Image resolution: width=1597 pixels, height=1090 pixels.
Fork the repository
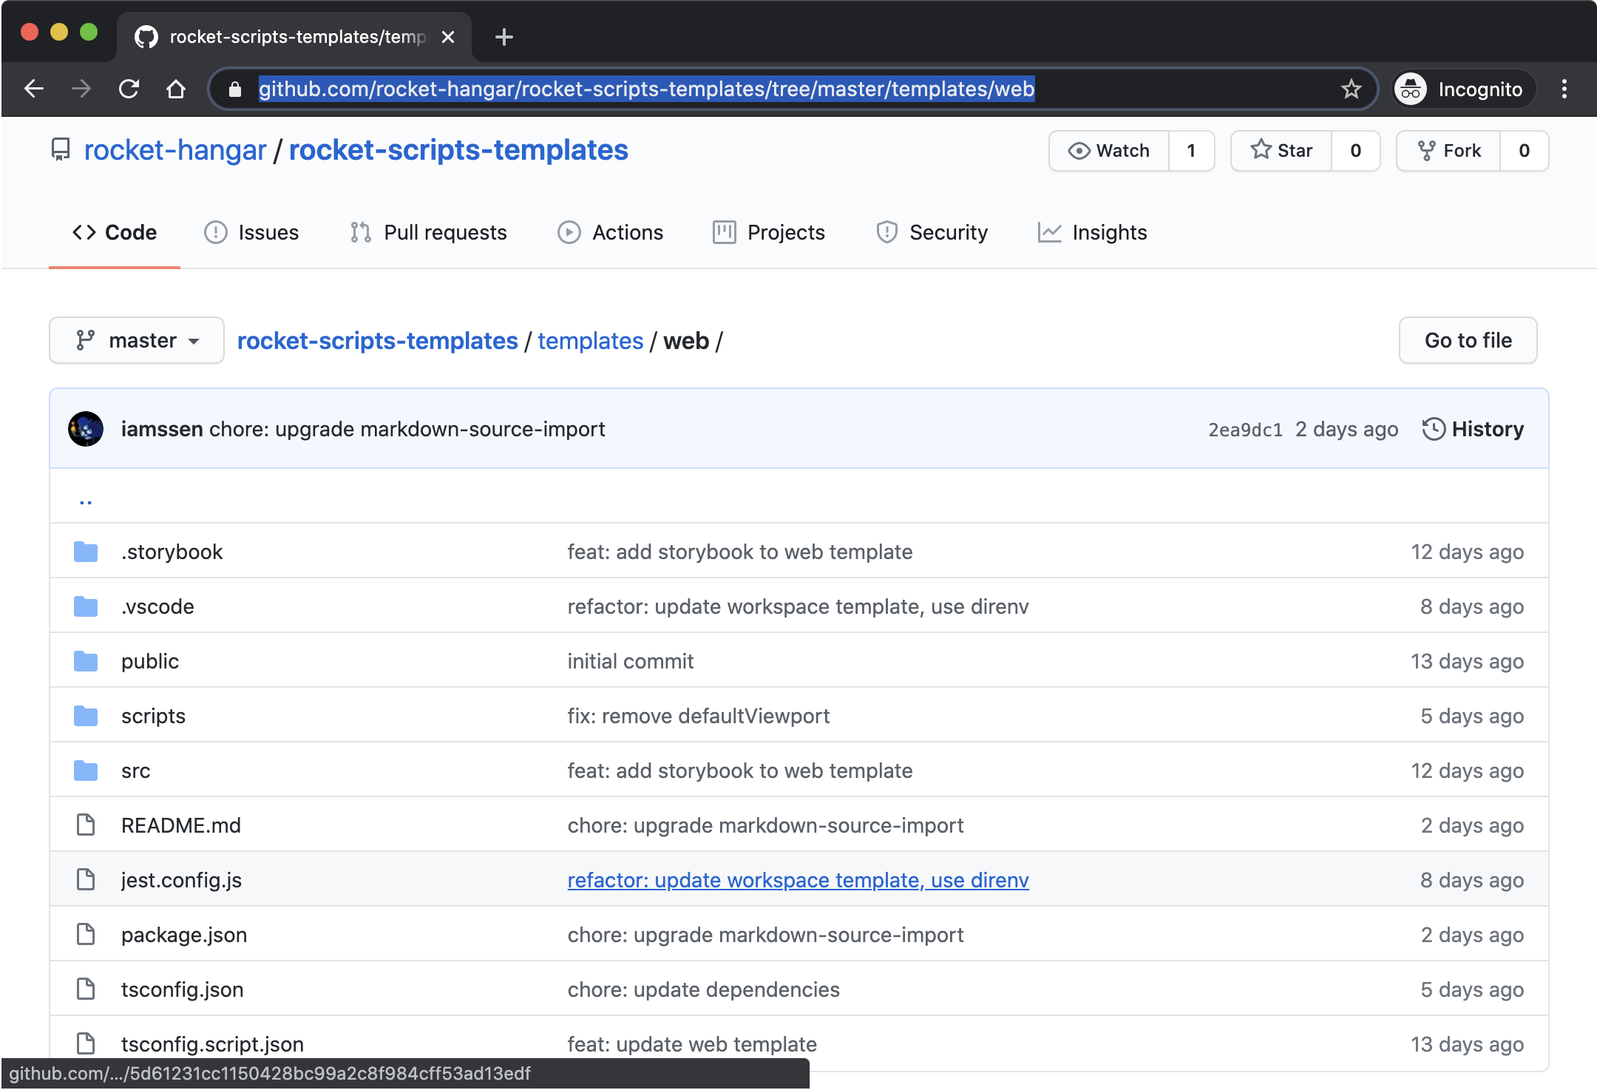(x=1449, y=151)
